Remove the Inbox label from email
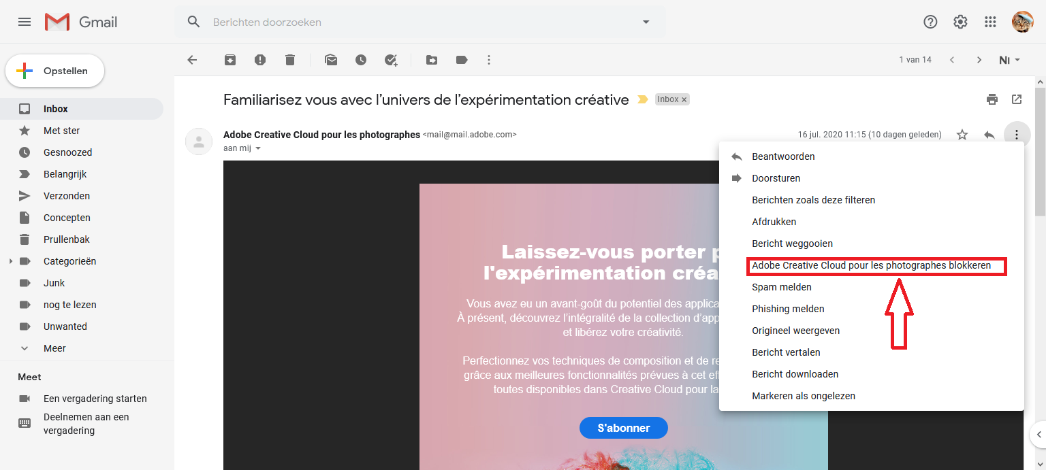The height and width of the screenshot is (470, 1046). point(684,99)
